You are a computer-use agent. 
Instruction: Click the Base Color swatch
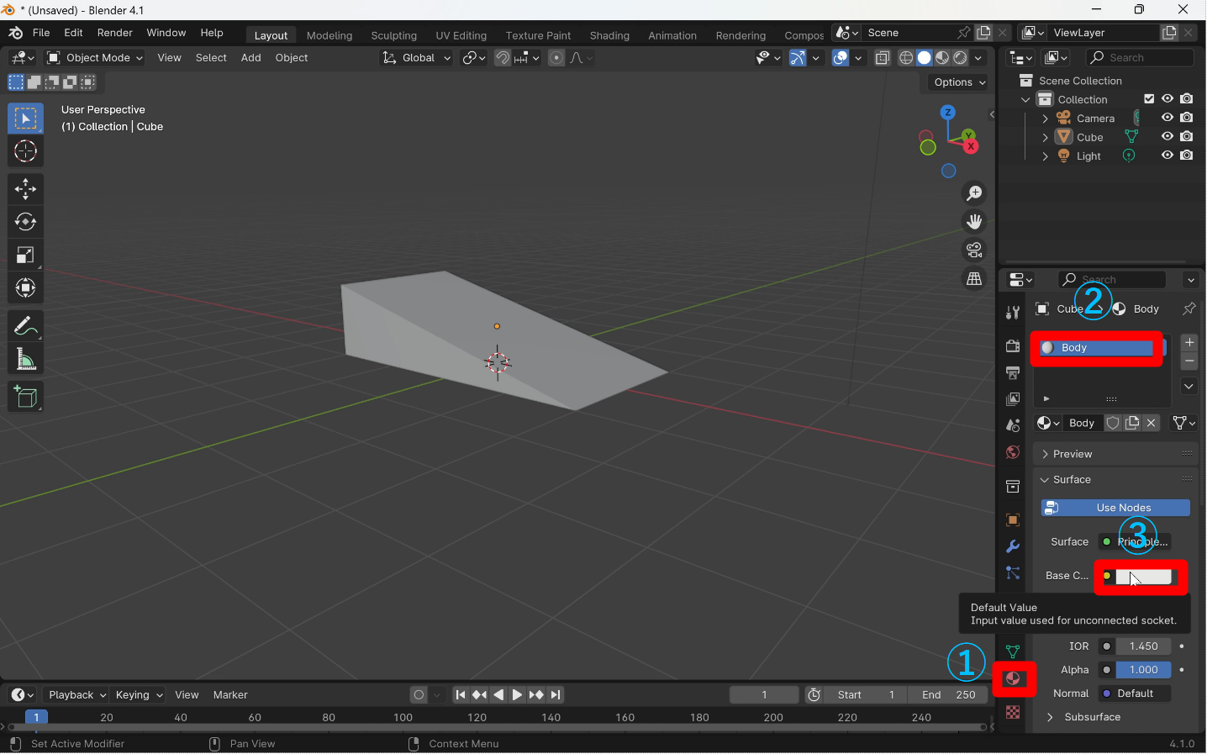coord(1143,577)
